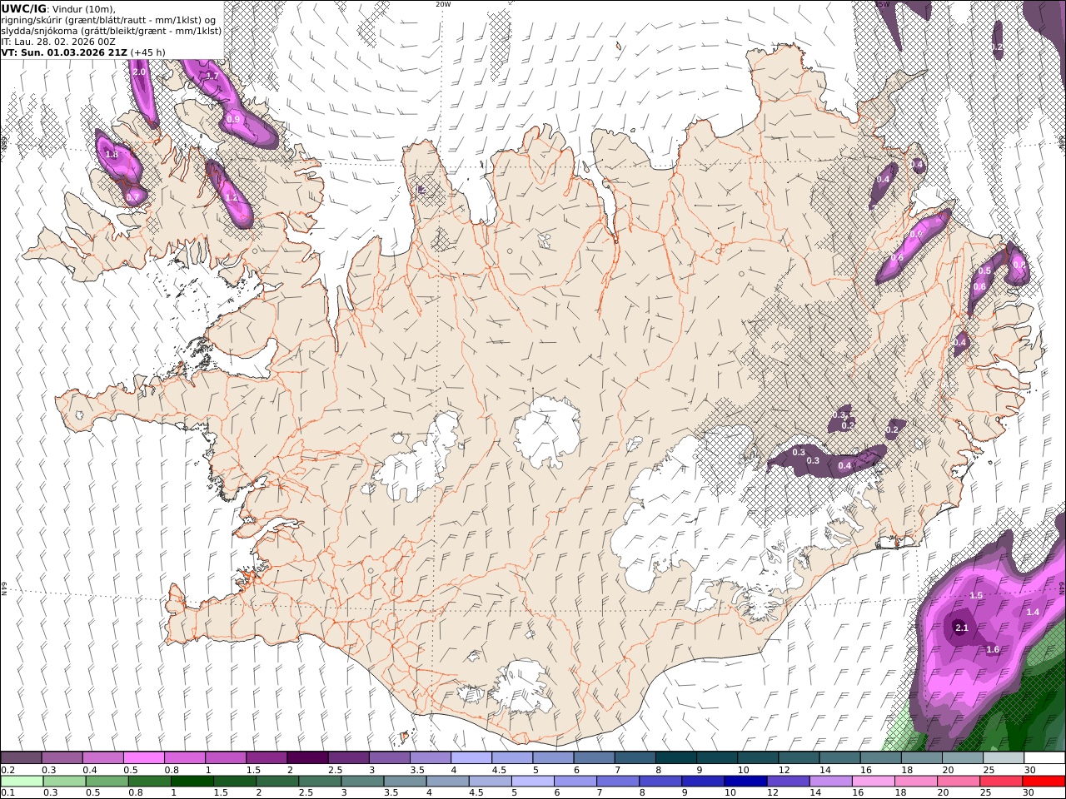Select the deep blue 10 swatch in rain scale
1066x799 pixels.
click(x=745, y=781)
